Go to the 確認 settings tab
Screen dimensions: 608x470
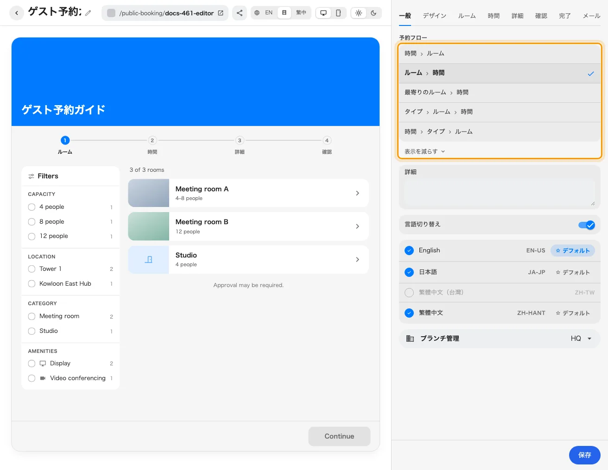541,16
